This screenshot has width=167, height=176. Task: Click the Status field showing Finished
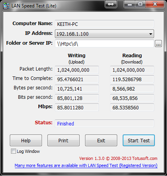point(104,123)
